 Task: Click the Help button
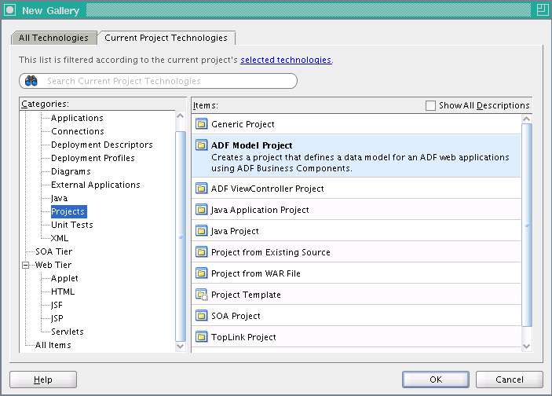(x=43, y=379)
